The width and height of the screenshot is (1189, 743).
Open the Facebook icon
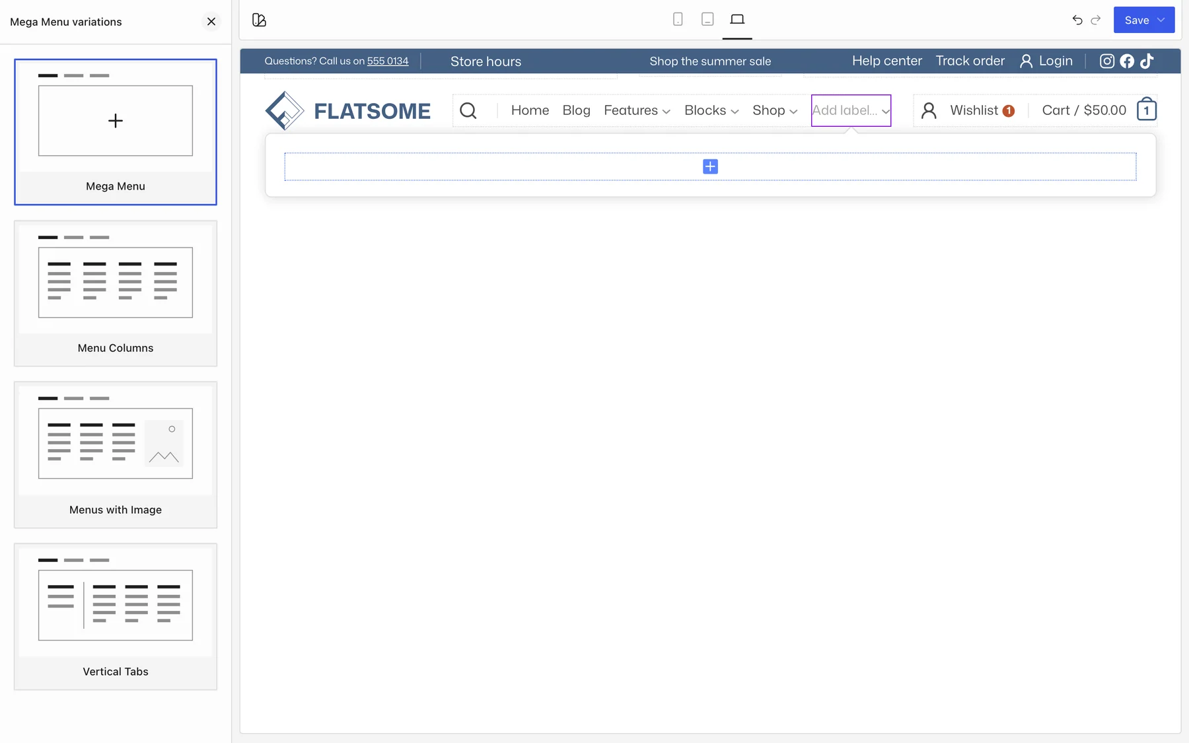[x=1127, y=61]
